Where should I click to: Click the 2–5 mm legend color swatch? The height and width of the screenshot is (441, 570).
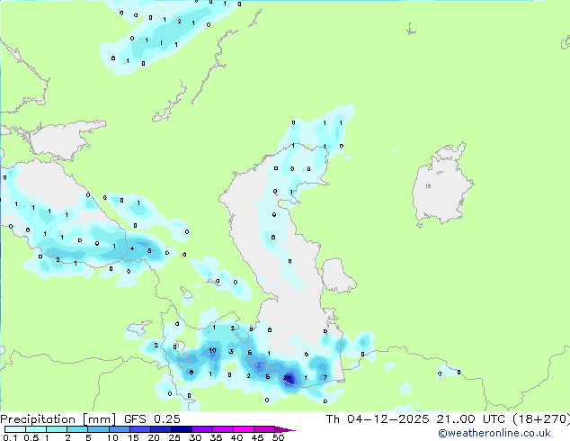(x=77, y=429)
